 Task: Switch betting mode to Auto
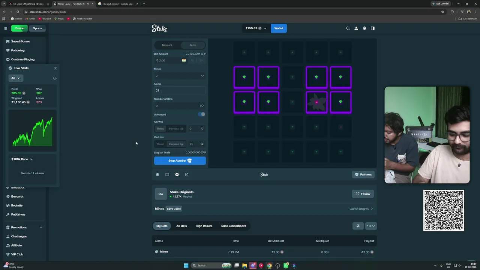(193, 45)
